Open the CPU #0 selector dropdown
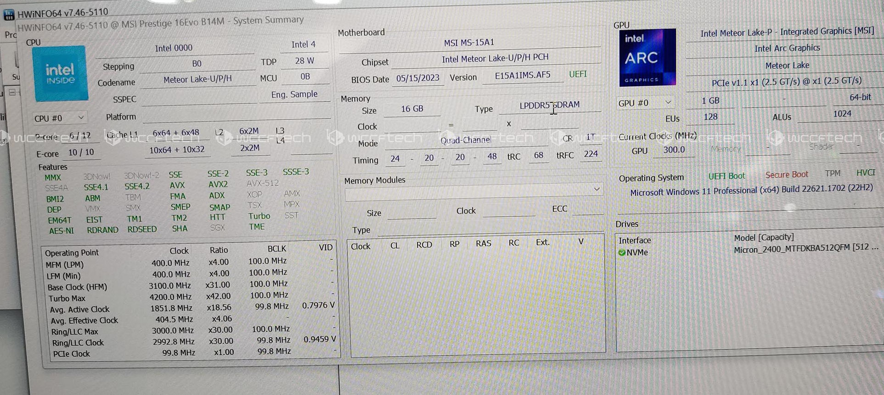 (59, 118)
